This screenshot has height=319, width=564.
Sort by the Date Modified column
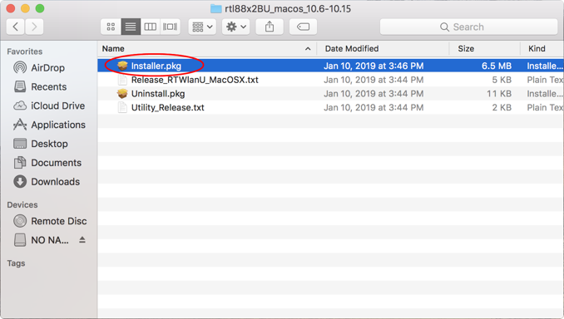point(383,48)
